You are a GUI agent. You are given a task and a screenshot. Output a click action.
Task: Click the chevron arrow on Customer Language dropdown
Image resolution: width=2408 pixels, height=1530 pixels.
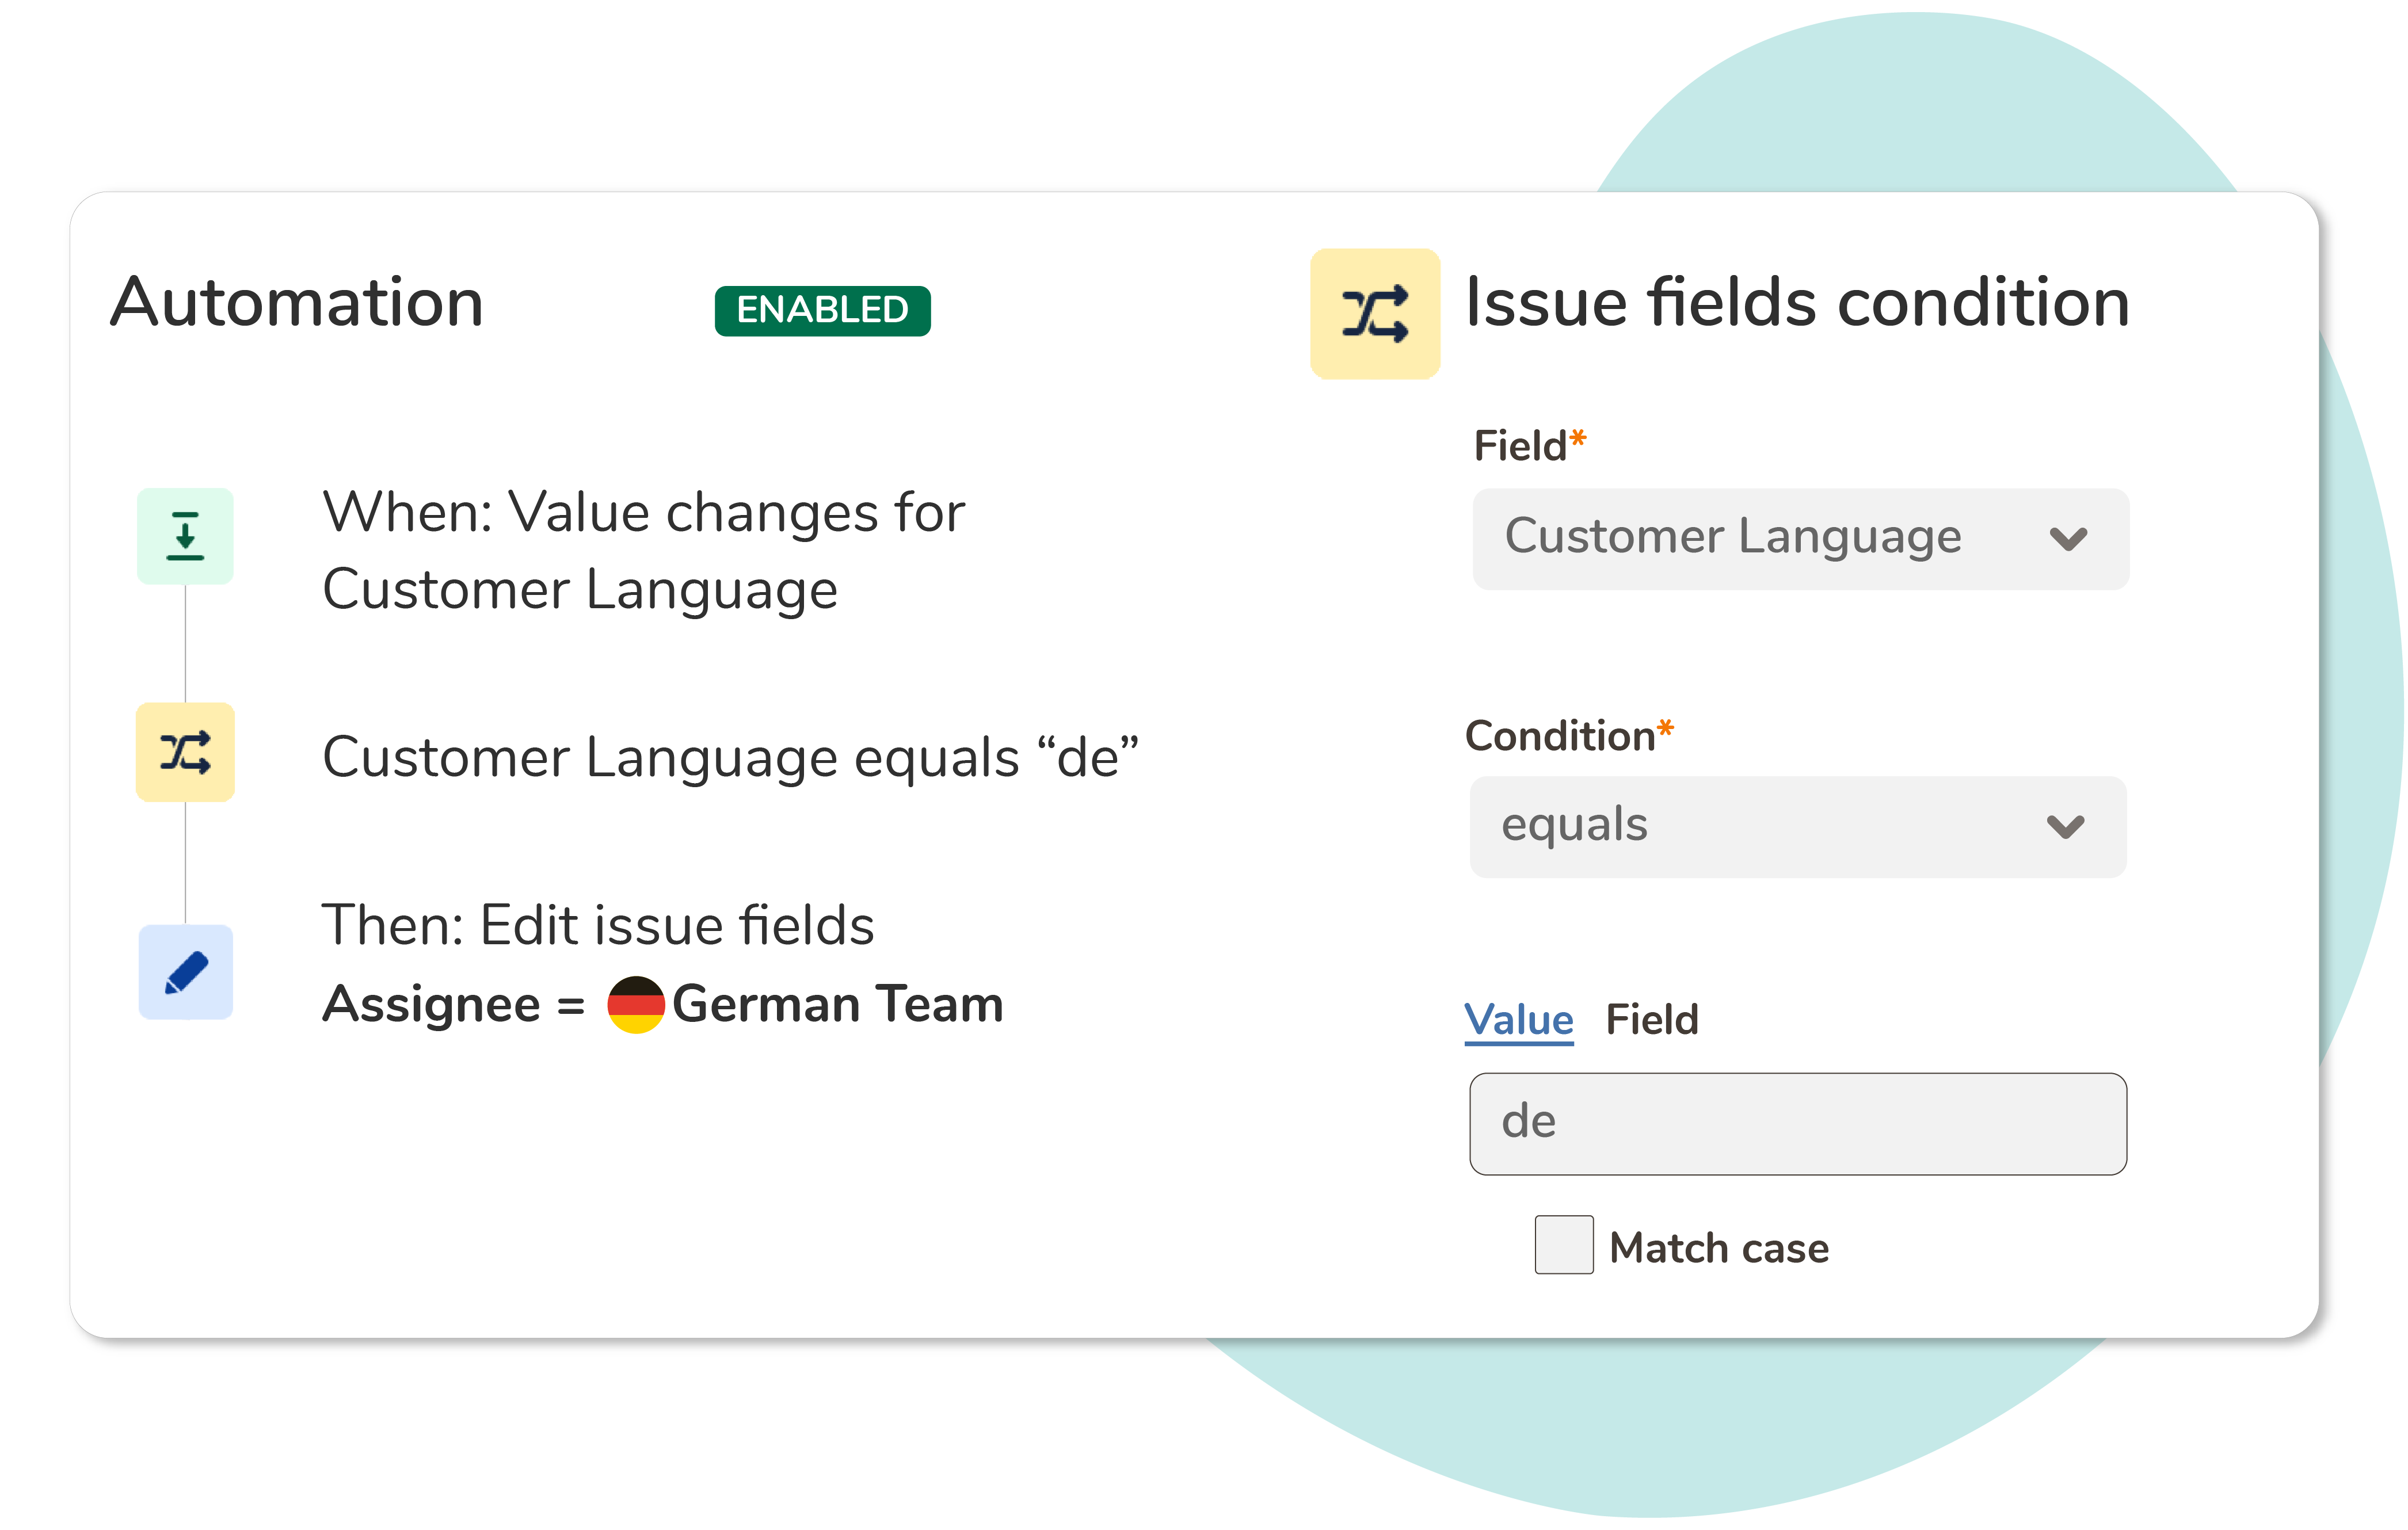click(2068, 540)
